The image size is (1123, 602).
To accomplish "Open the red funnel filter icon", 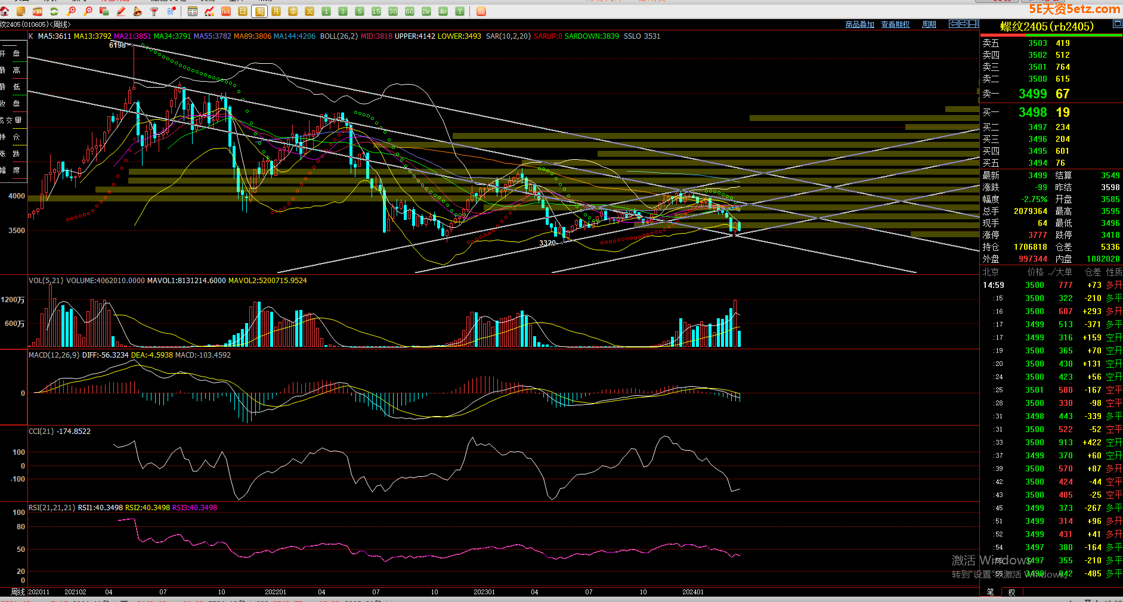I will coord(154,11).
